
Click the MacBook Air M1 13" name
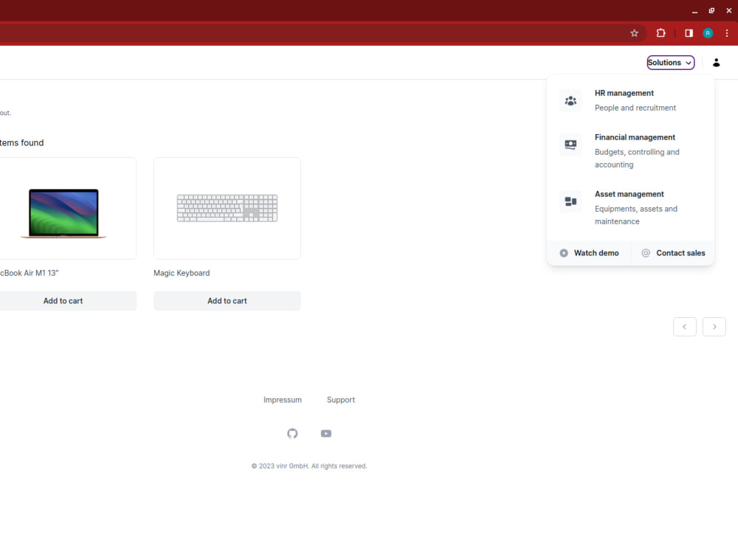tap(30, 273)
